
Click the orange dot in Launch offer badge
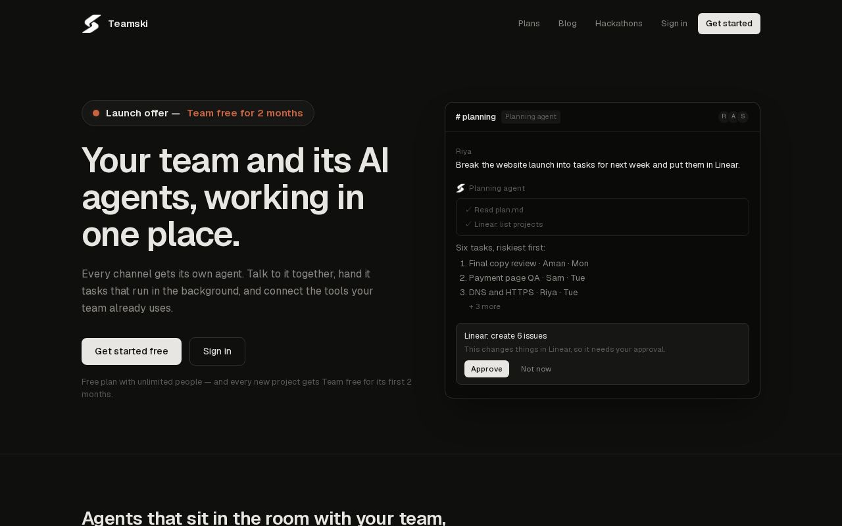coord(96,113)
